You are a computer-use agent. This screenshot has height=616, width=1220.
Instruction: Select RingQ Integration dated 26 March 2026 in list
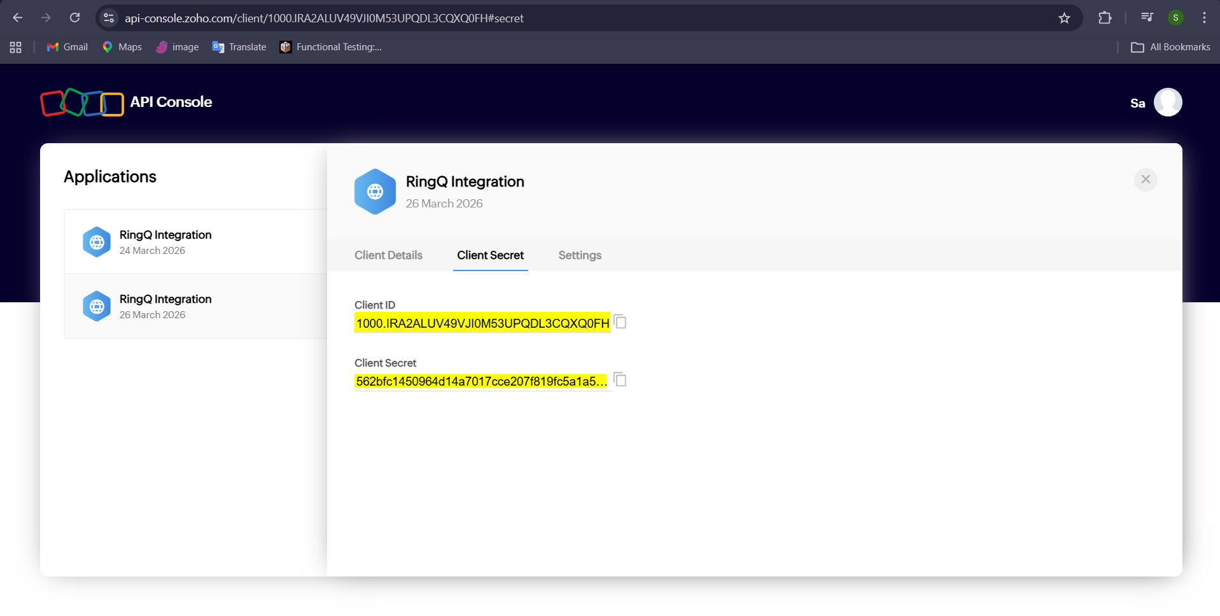click(195, 306)
